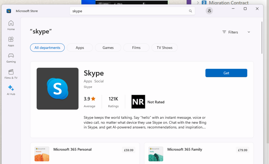Select the All departments tab
269x164 pixels.
tap(47, 48)
